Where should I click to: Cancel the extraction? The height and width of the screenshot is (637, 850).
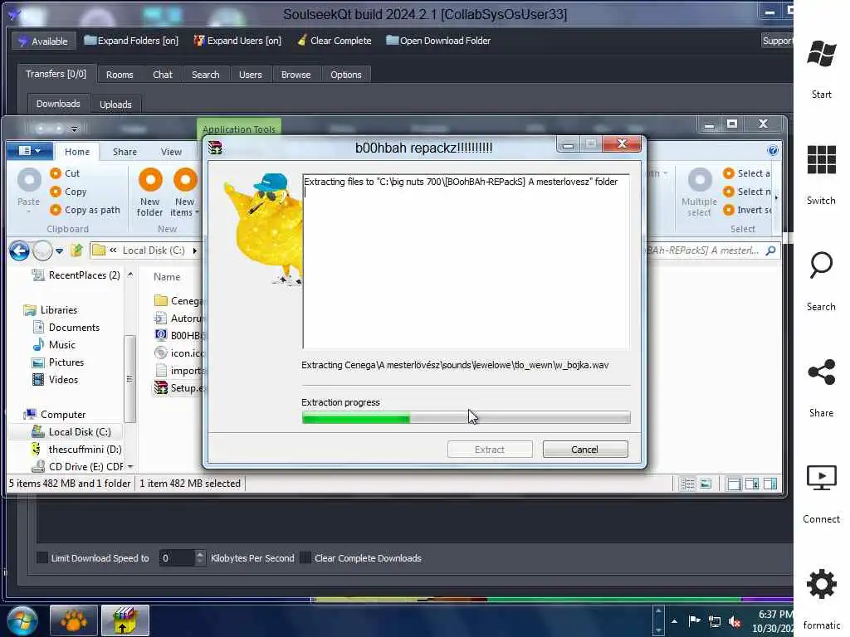click(585, 450)
